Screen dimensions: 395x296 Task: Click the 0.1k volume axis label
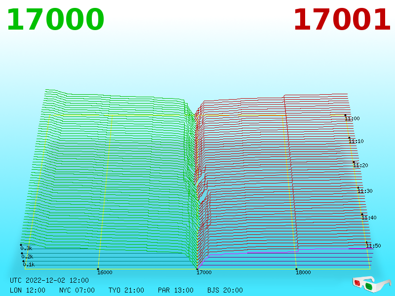click(x=29, y=264)
